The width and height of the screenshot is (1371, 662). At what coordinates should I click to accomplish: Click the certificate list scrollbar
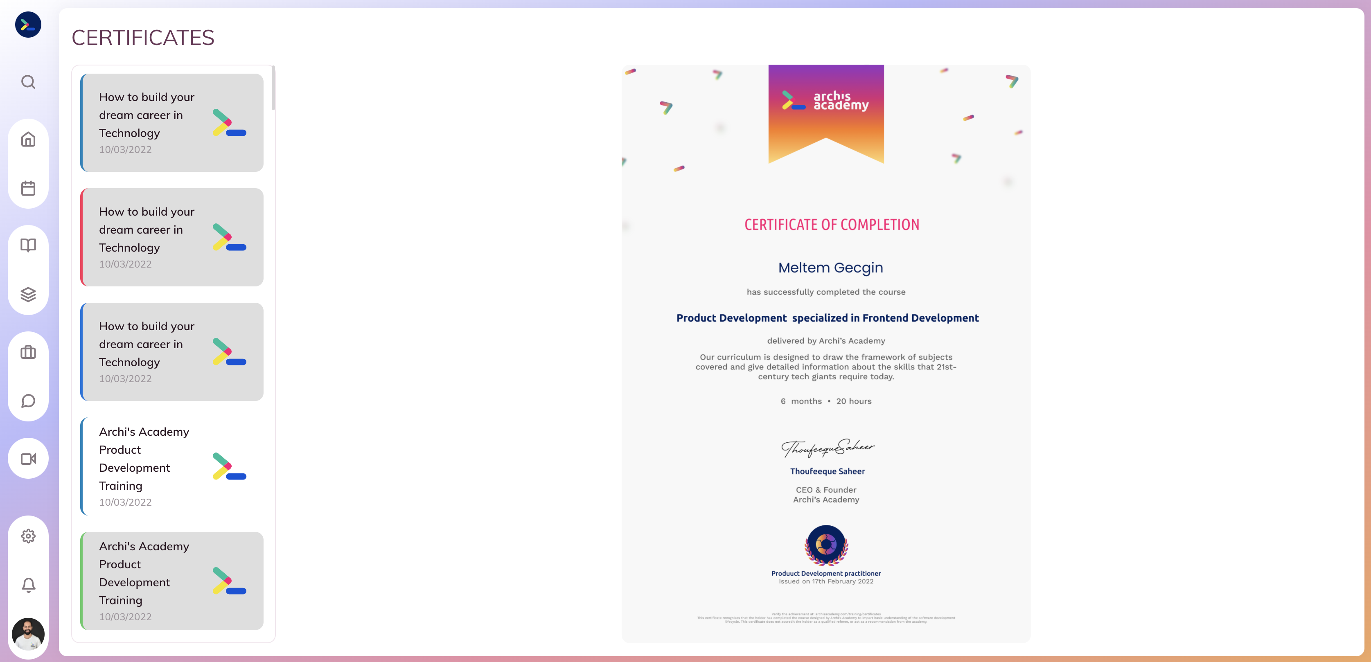pyautogui.click(x=273, y=88)
